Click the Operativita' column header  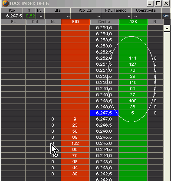click(x=146, y=10)
